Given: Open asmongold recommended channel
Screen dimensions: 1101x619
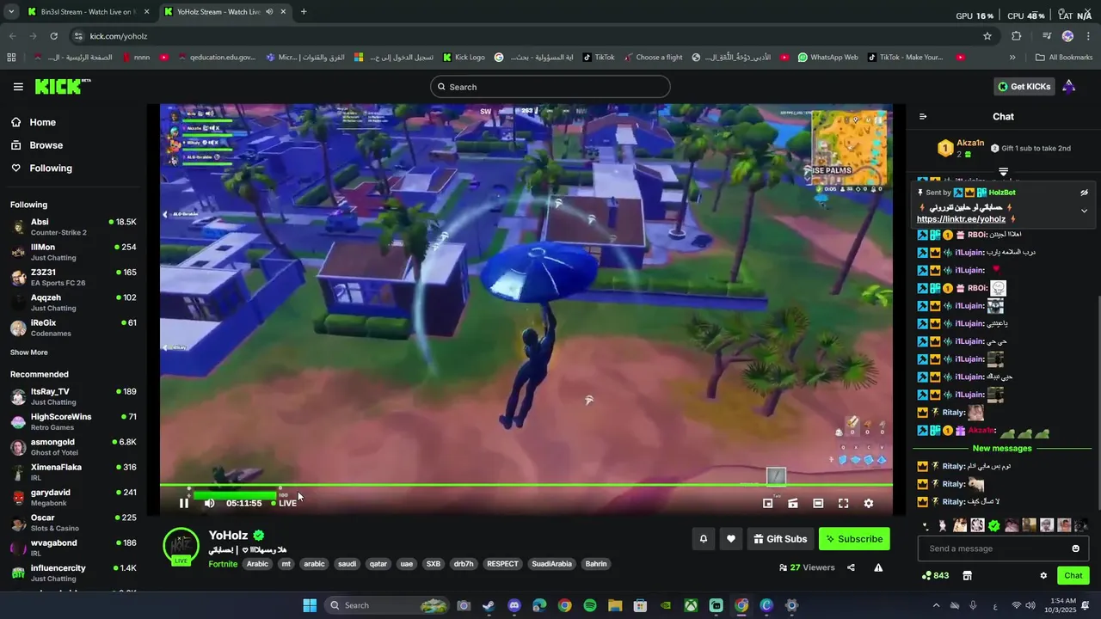Looking at the screenshot, I should tap(73, 447).
